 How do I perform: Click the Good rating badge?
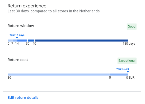[132, 27]
